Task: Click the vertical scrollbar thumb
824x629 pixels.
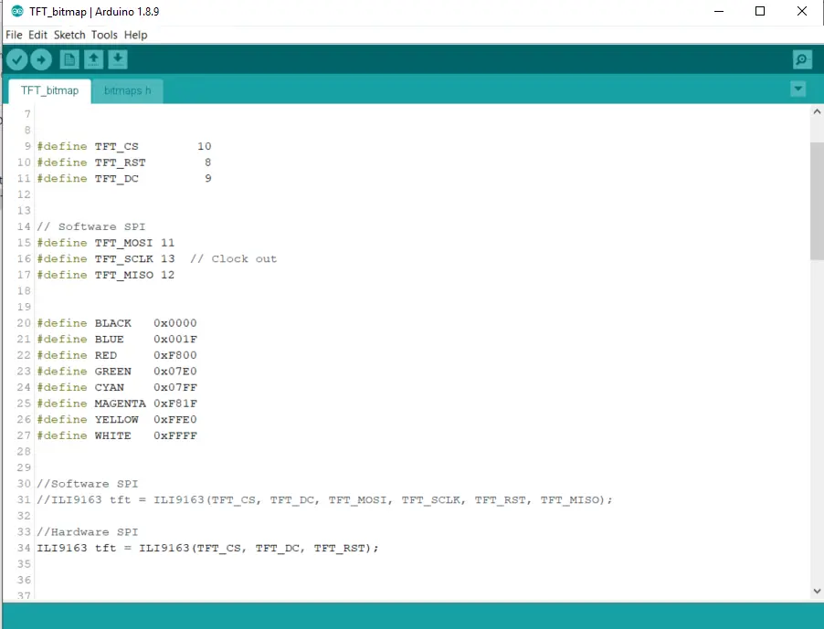Action: [817, 201]
